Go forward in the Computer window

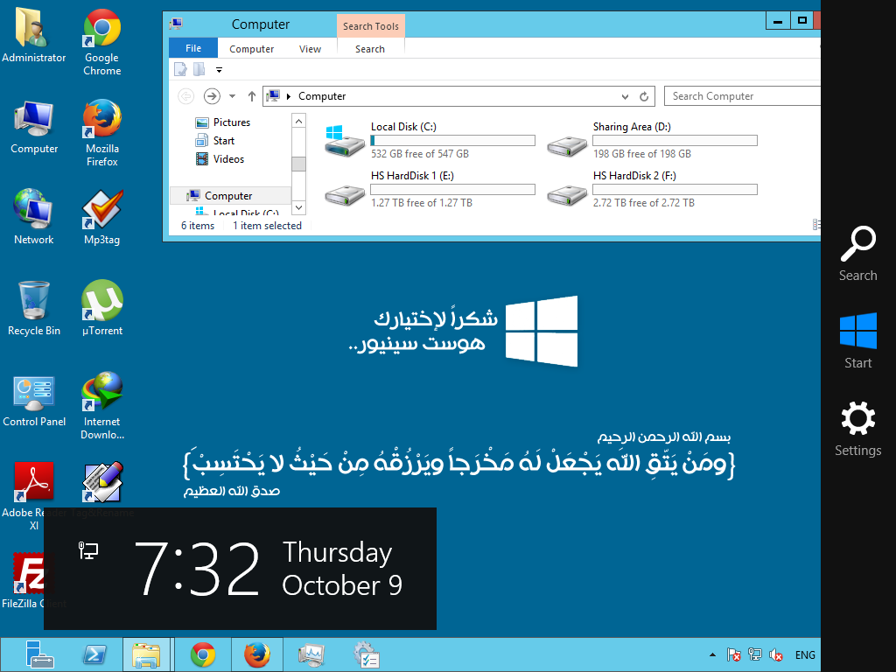(x=212, y=96)
